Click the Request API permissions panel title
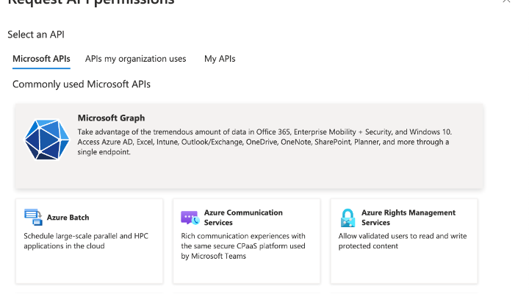The height and width of the screenshot is (294, 529). point(91,2)
